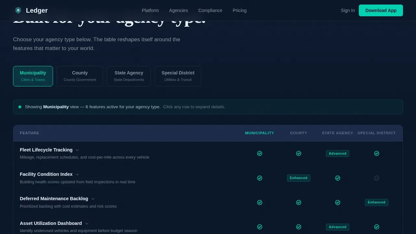Click Facility Condition County Enhanced badge

299,178
